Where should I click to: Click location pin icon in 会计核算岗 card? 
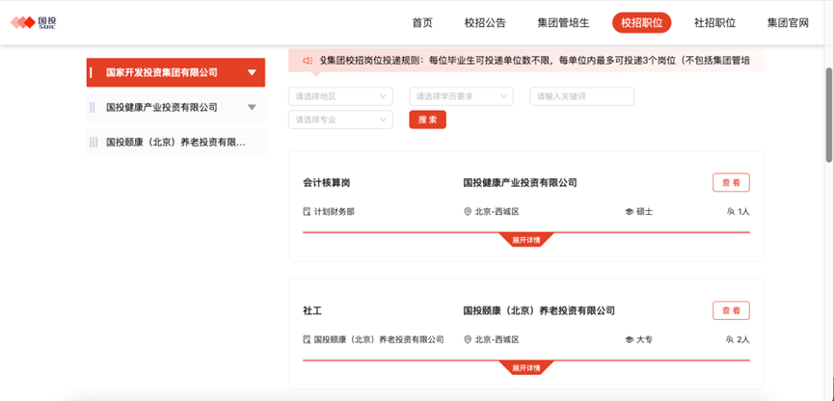pos(468,212)
